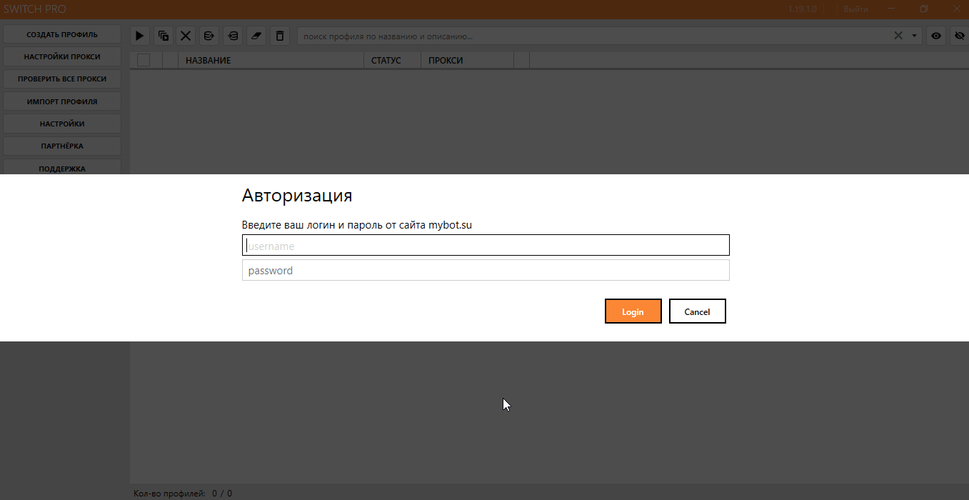The height and width of the screenshot is (500, 969).
Task: Click the play/start profile toolbar icon
Action: coord(140,36)
